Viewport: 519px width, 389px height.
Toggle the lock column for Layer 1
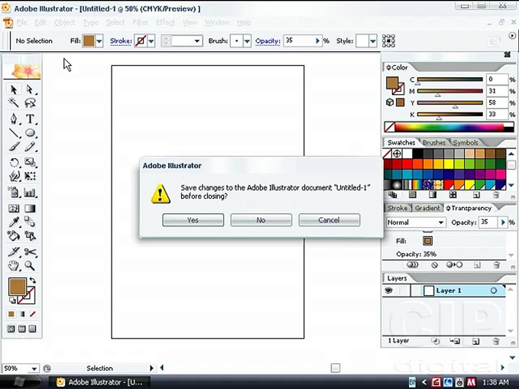(x=404, y=291)
